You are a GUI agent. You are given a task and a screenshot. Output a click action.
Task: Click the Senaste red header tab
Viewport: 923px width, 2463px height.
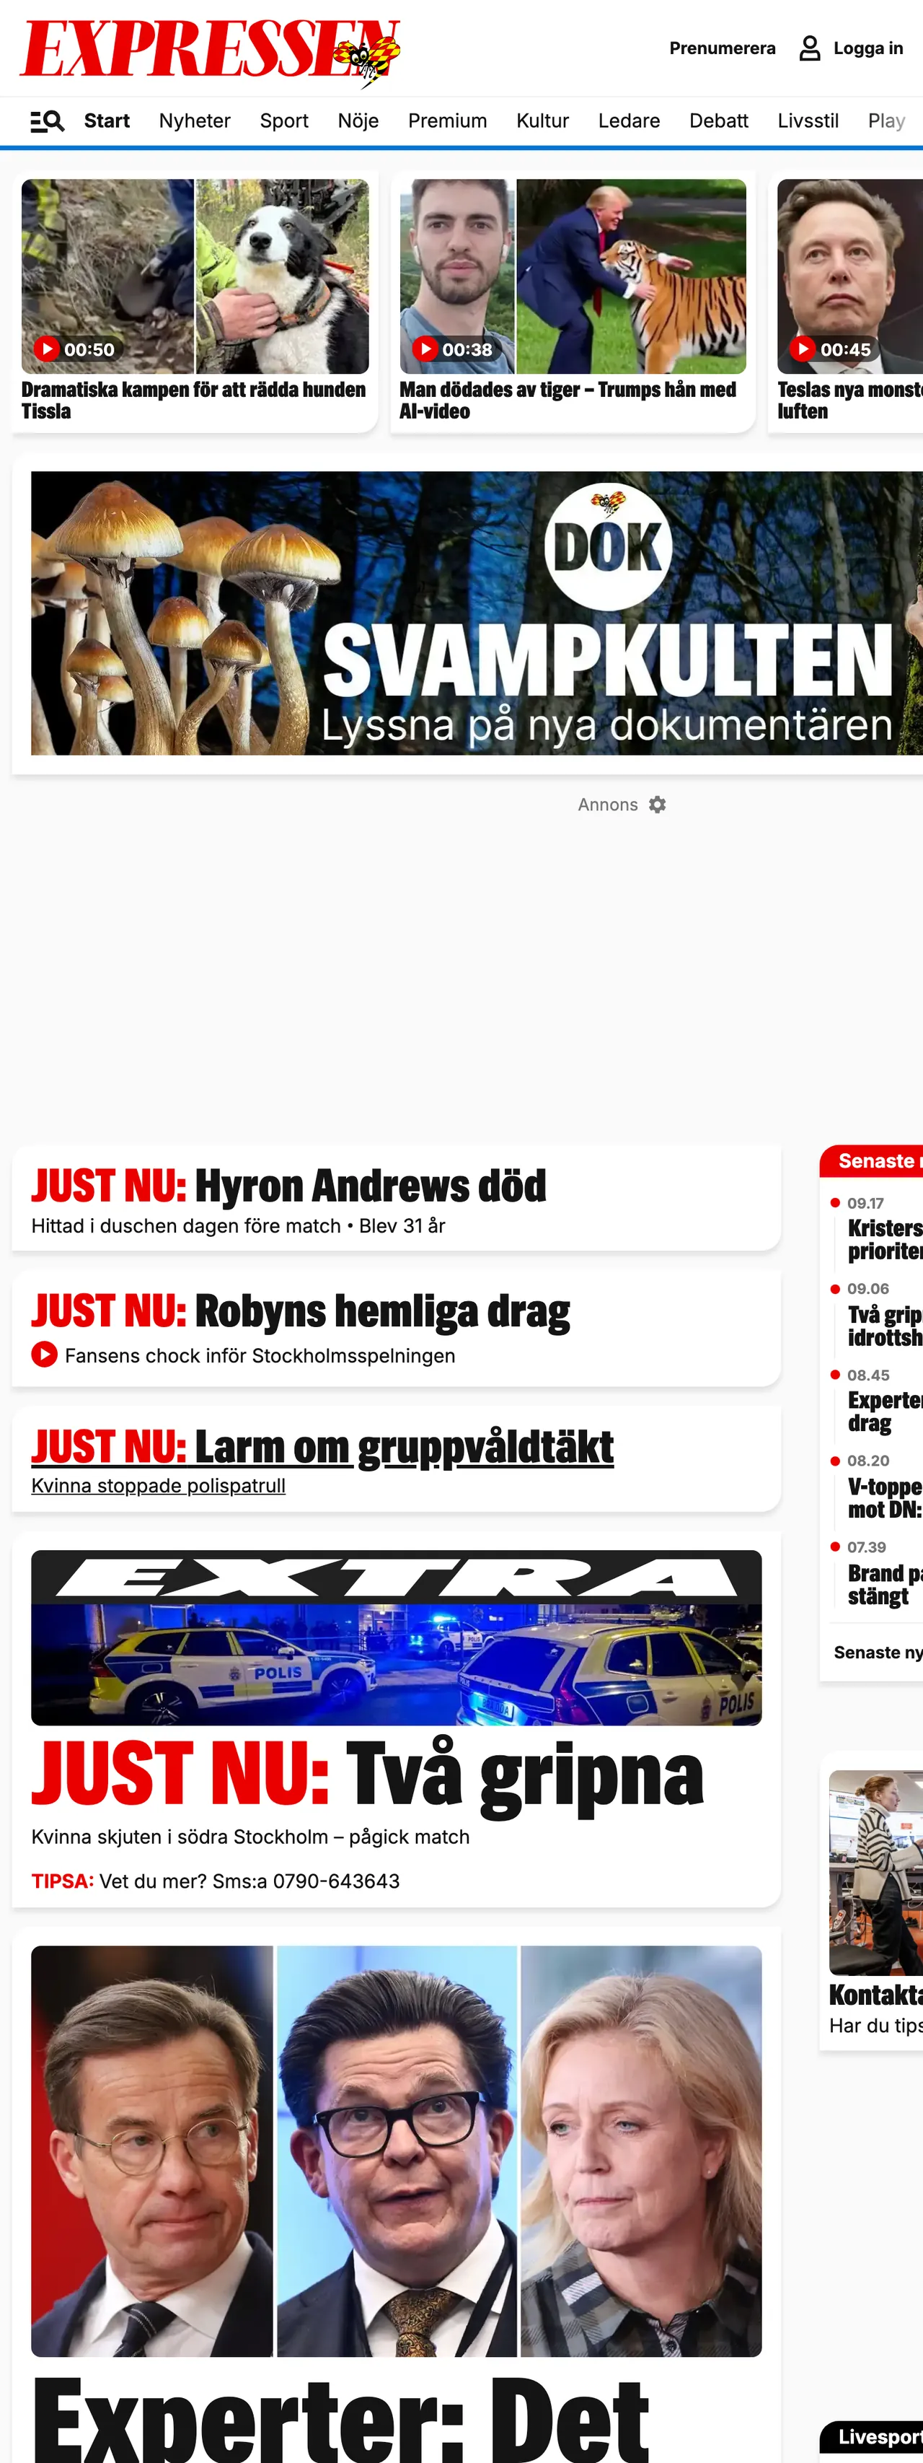coord(871,1160)
